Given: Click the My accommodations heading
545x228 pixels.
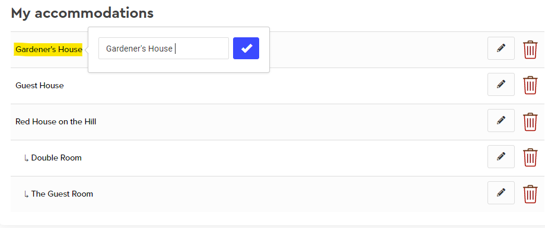Looking at the screenshot, I should click(x=82, y=13).
